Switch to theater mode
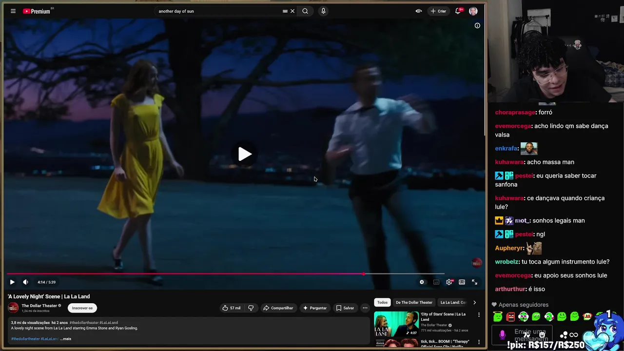The width and height of the screenshot is (624, 351). tap(462, 282)
